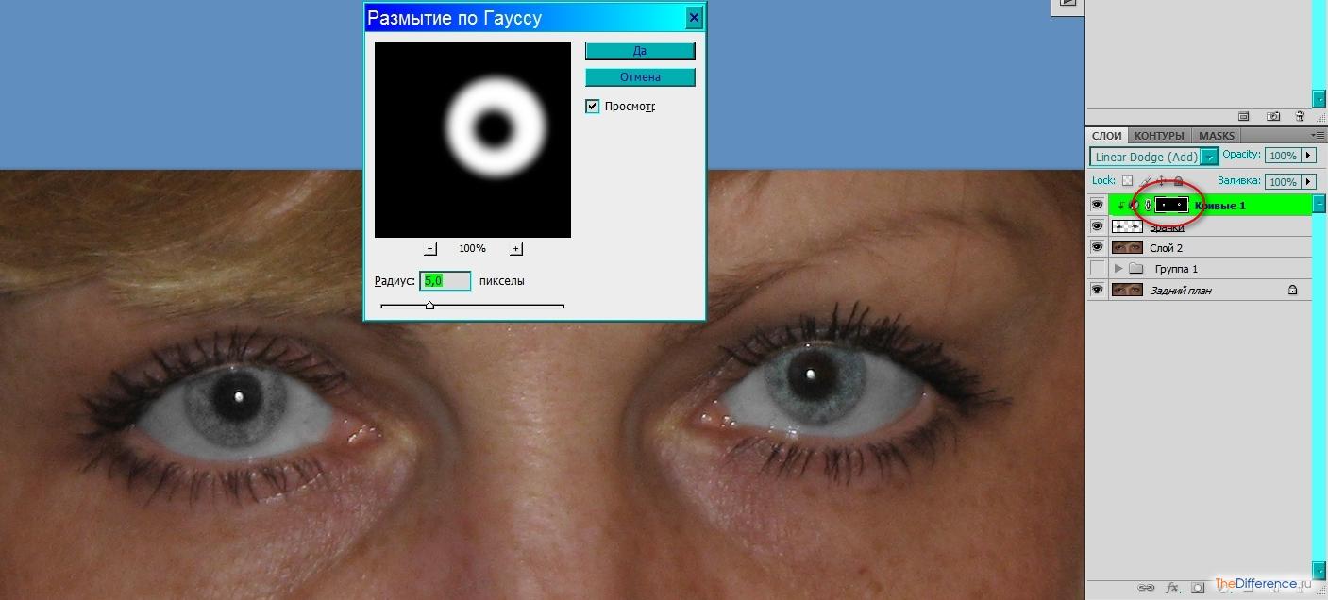Show the Группа 1 group

point(1097,269)
